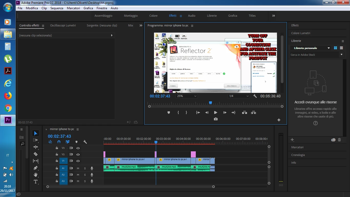Open Effetti workspace menu icon
The width and height of the screenshot is (350, 197).
[181, 16]
